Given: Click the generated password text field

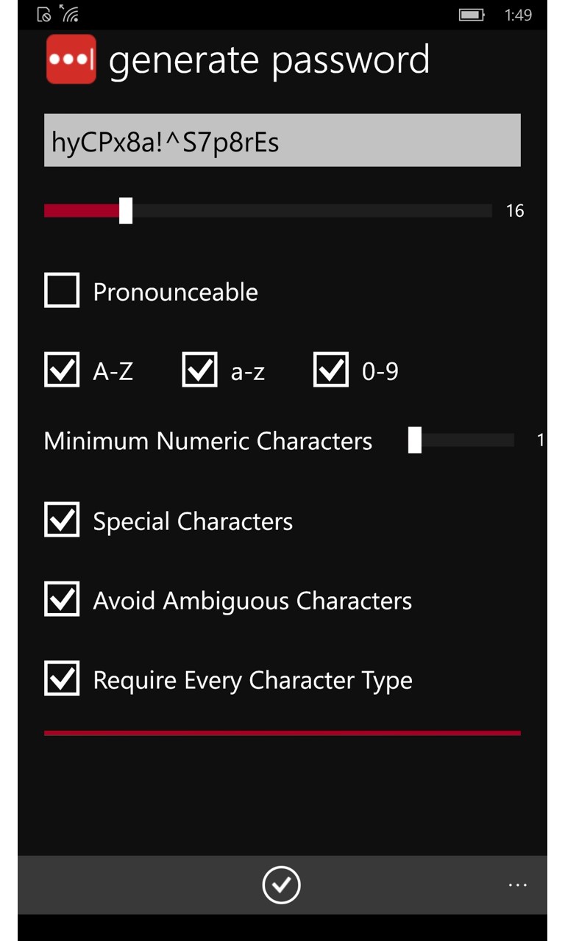Looking at the screenshot, I should pyautogui.click(x=282, y=140).
